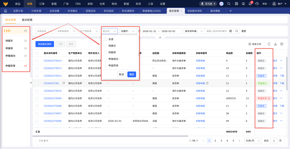Click the fox logo in the top bar
The height and width of the screenshot is (149, 290).
tap(6, 4)
